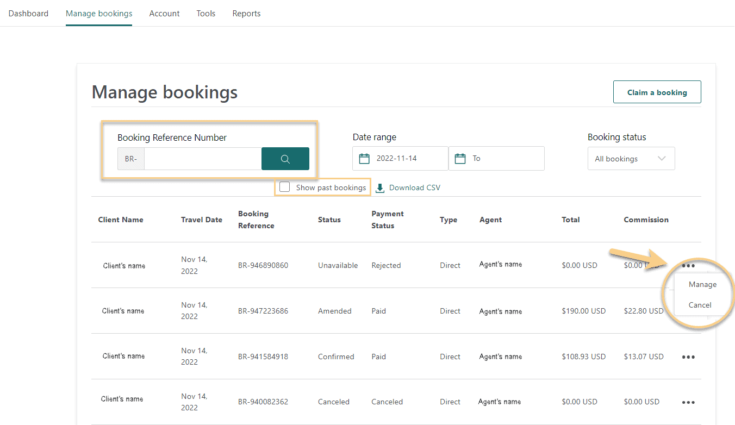Enable Show past bookings checkbox

pos(284,187)
